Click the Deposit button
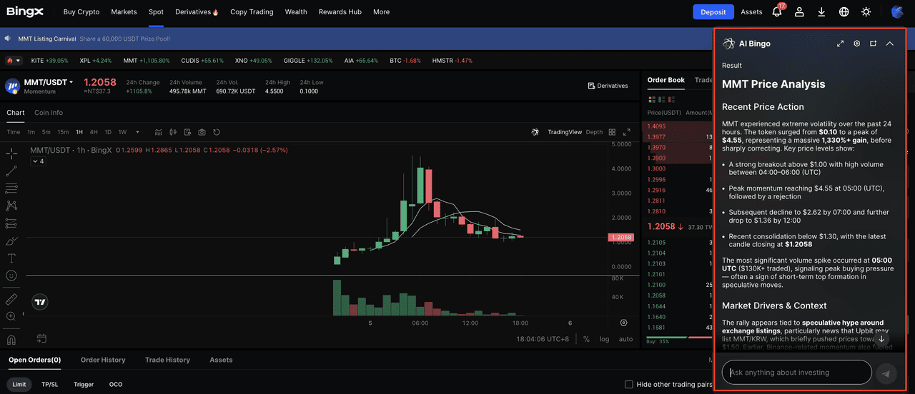Image resolution: width=915 pixels, height=394 pixels. pyautogui.click(x=713, y=12)
